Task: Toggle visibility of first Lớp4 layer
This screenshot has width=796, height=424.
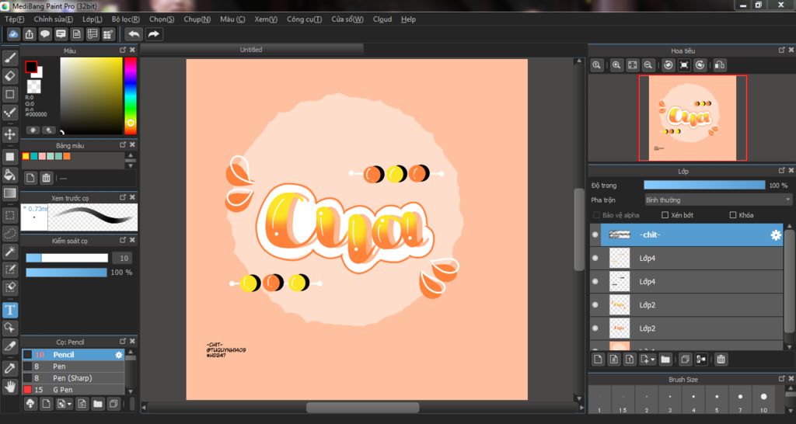Action: 595,258
